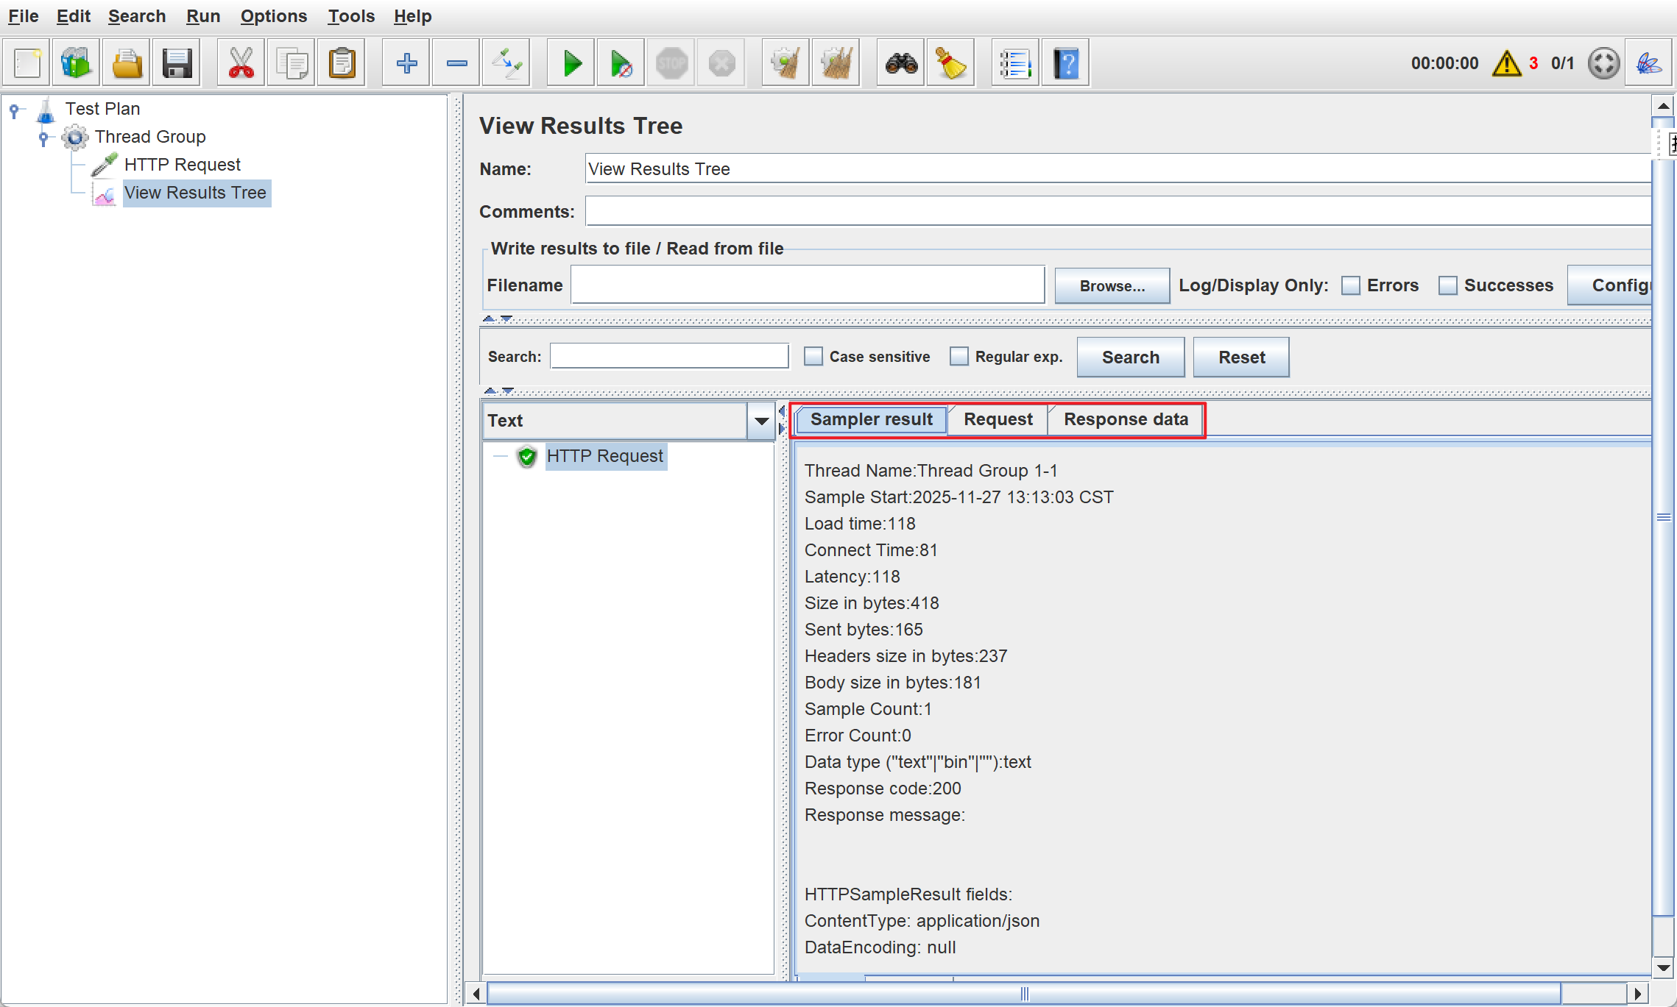Toggle the Case sensitive checkbox
Screen dimensions: 1677x1007
click(813, 357)
